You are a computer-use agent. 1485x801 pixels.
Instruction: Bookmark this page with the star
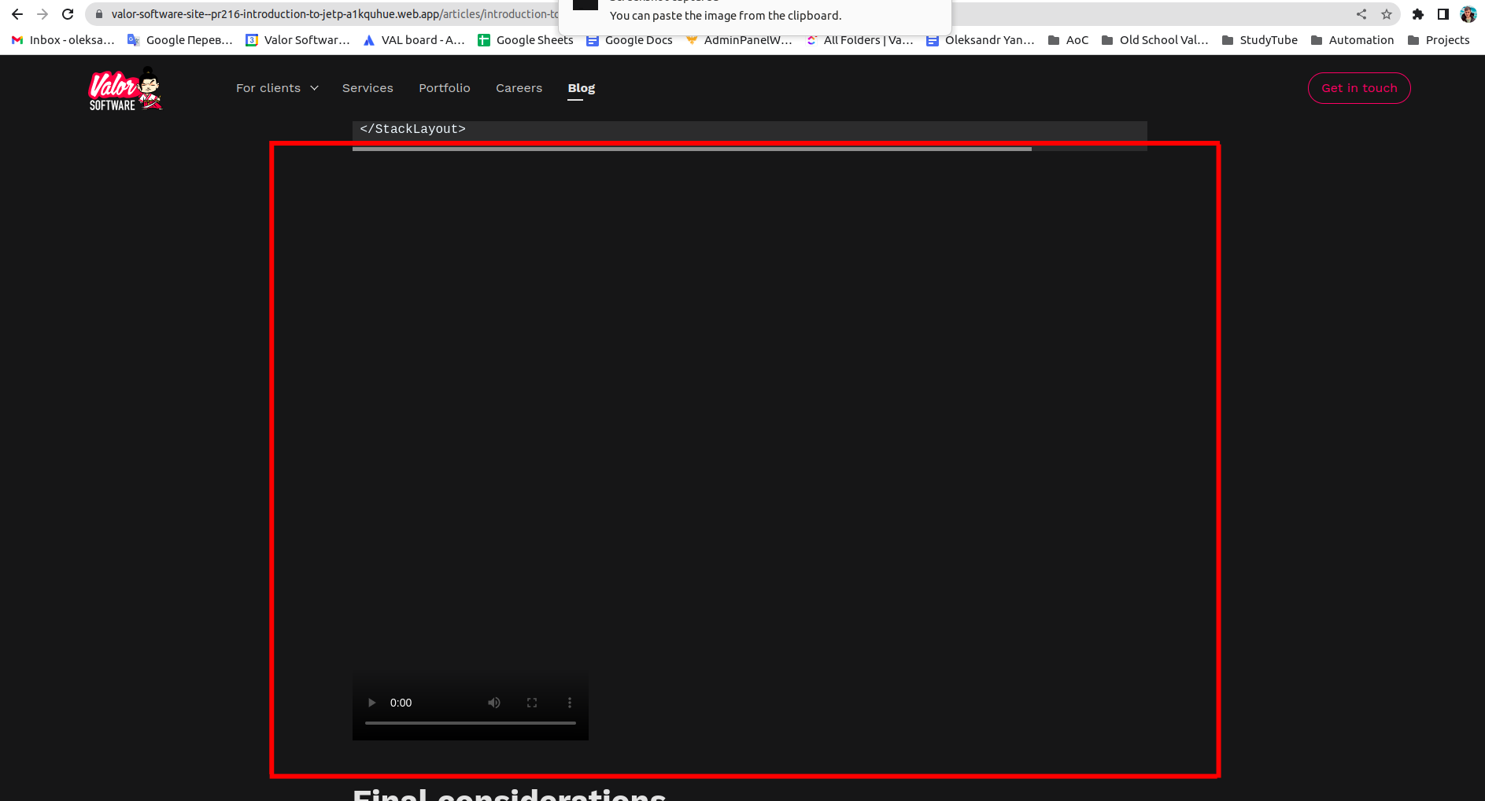point(1387,14)
